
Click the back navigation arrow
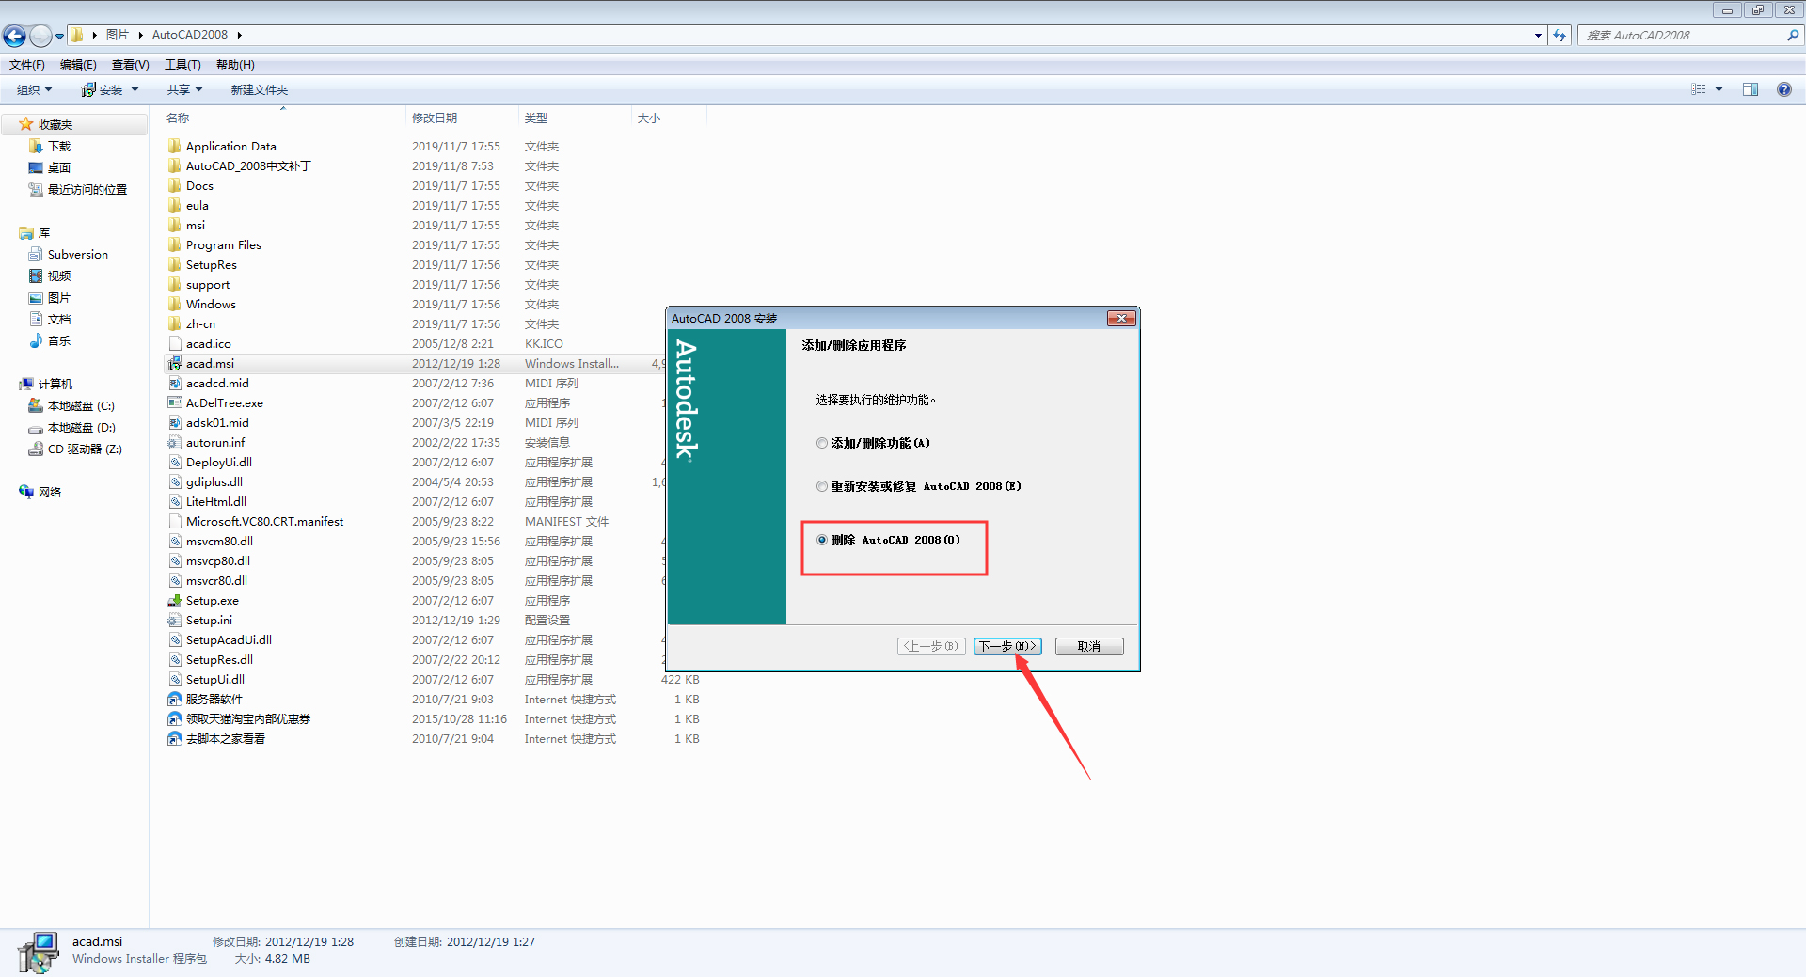point(14,35)
